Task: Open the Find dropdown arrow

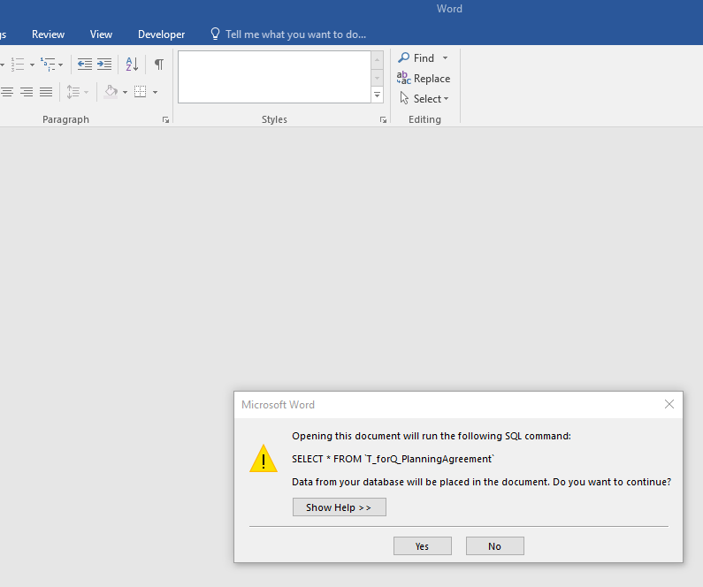Action: point(445,57)
